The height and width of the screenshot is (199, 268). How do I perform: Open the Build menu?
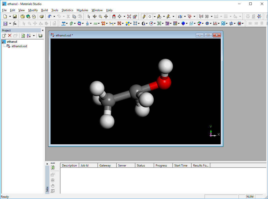(x=44, y=10)
